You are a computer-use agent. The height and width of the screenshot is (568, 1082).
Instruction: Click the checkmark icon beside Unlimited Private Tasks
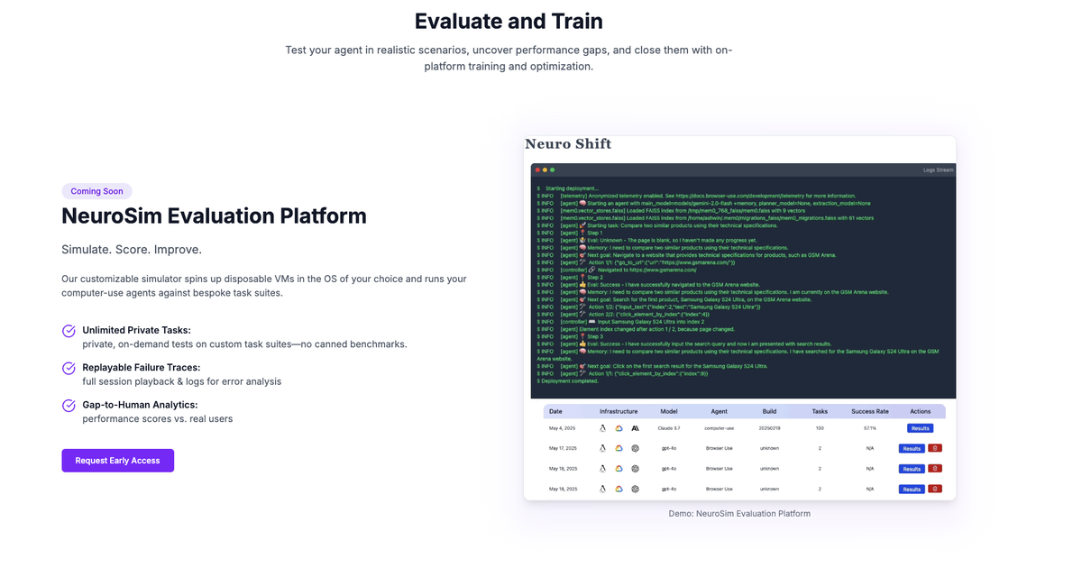click(68, 330)
